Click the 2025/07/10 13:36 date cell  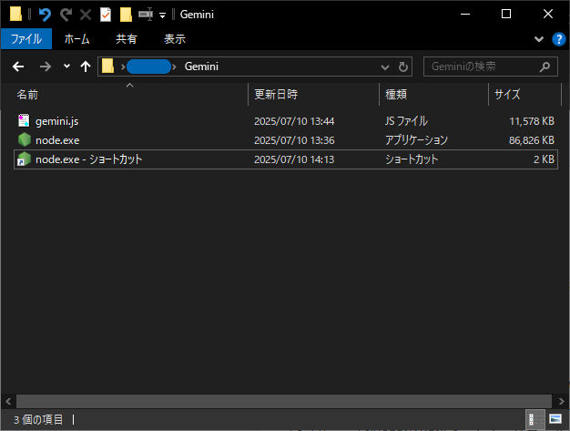point(294,140)
